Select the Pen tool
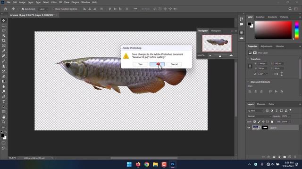This screenshot has height=169, width=302. coord(4,97)
